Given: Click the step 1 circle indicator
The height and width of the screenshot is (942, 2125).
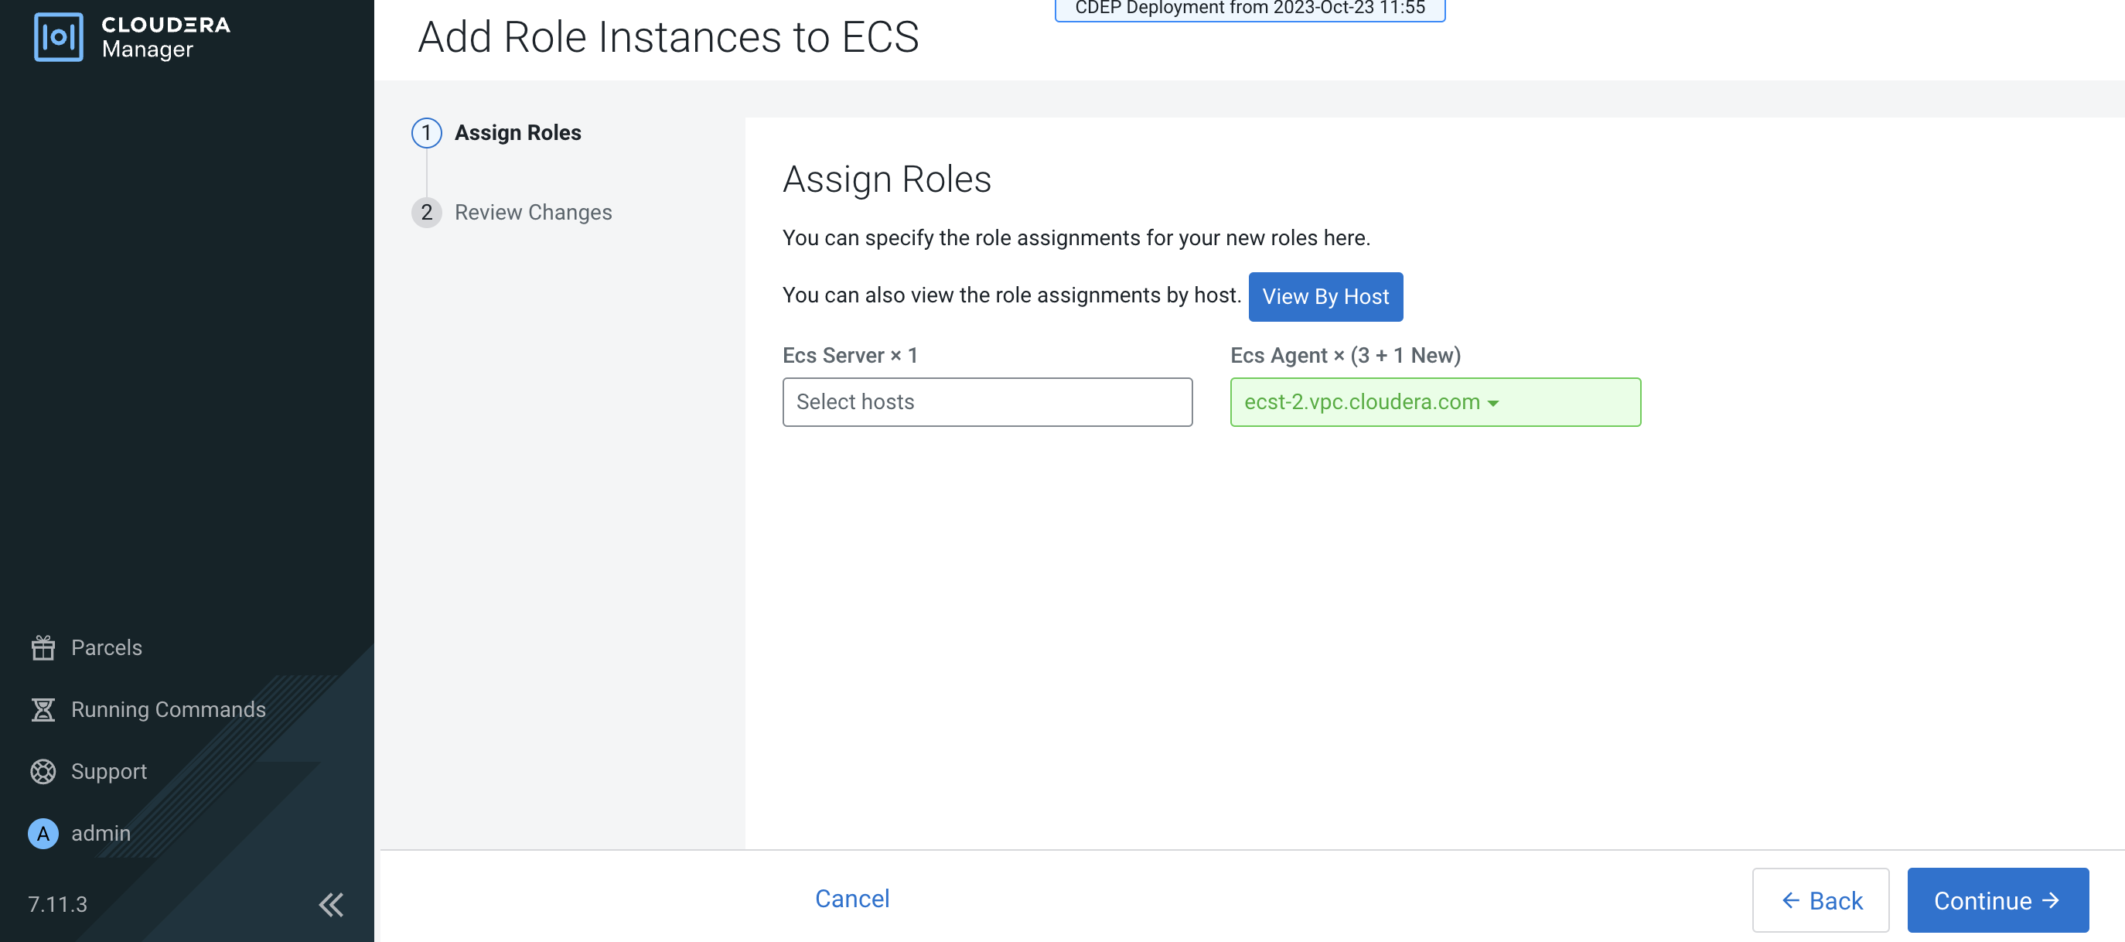Looking at the screenshot, I should (x=427, y=133).
